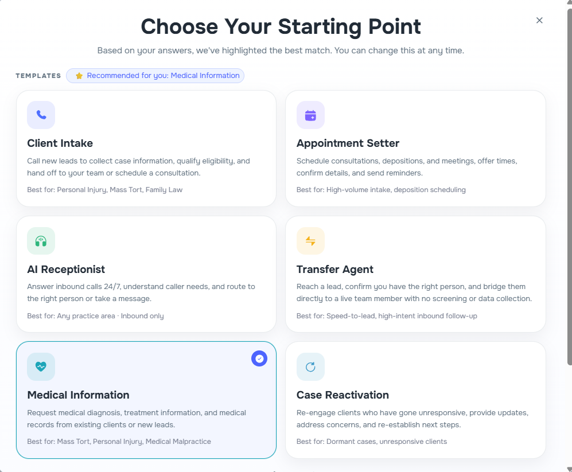
Task: Select the Transfer Agent template title
Action: coord(335,270)
